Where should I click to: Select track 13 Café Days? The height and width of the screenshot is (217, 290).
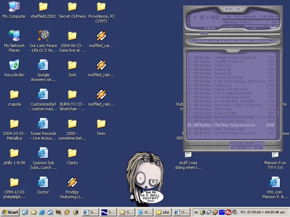(231, 65)
